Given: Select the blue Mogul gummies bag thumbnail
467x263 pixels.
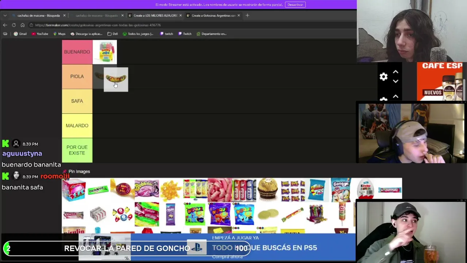Looking at the screenshot, I should point(244,214).
